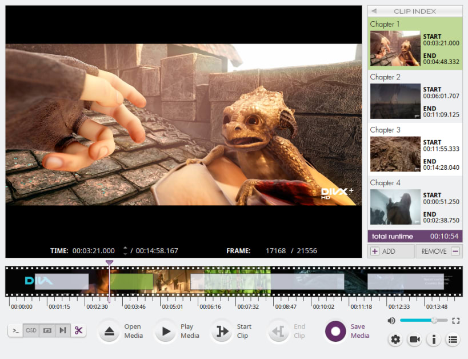Click the time stepper arrows
Viewport: 468px width, 359px height.
point(125,250)
